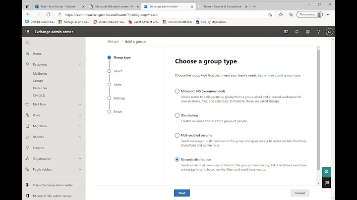Collapse the navigation hamburger menu
The image size is (357, 200).
pyautogui.click(x=27, y=43)
